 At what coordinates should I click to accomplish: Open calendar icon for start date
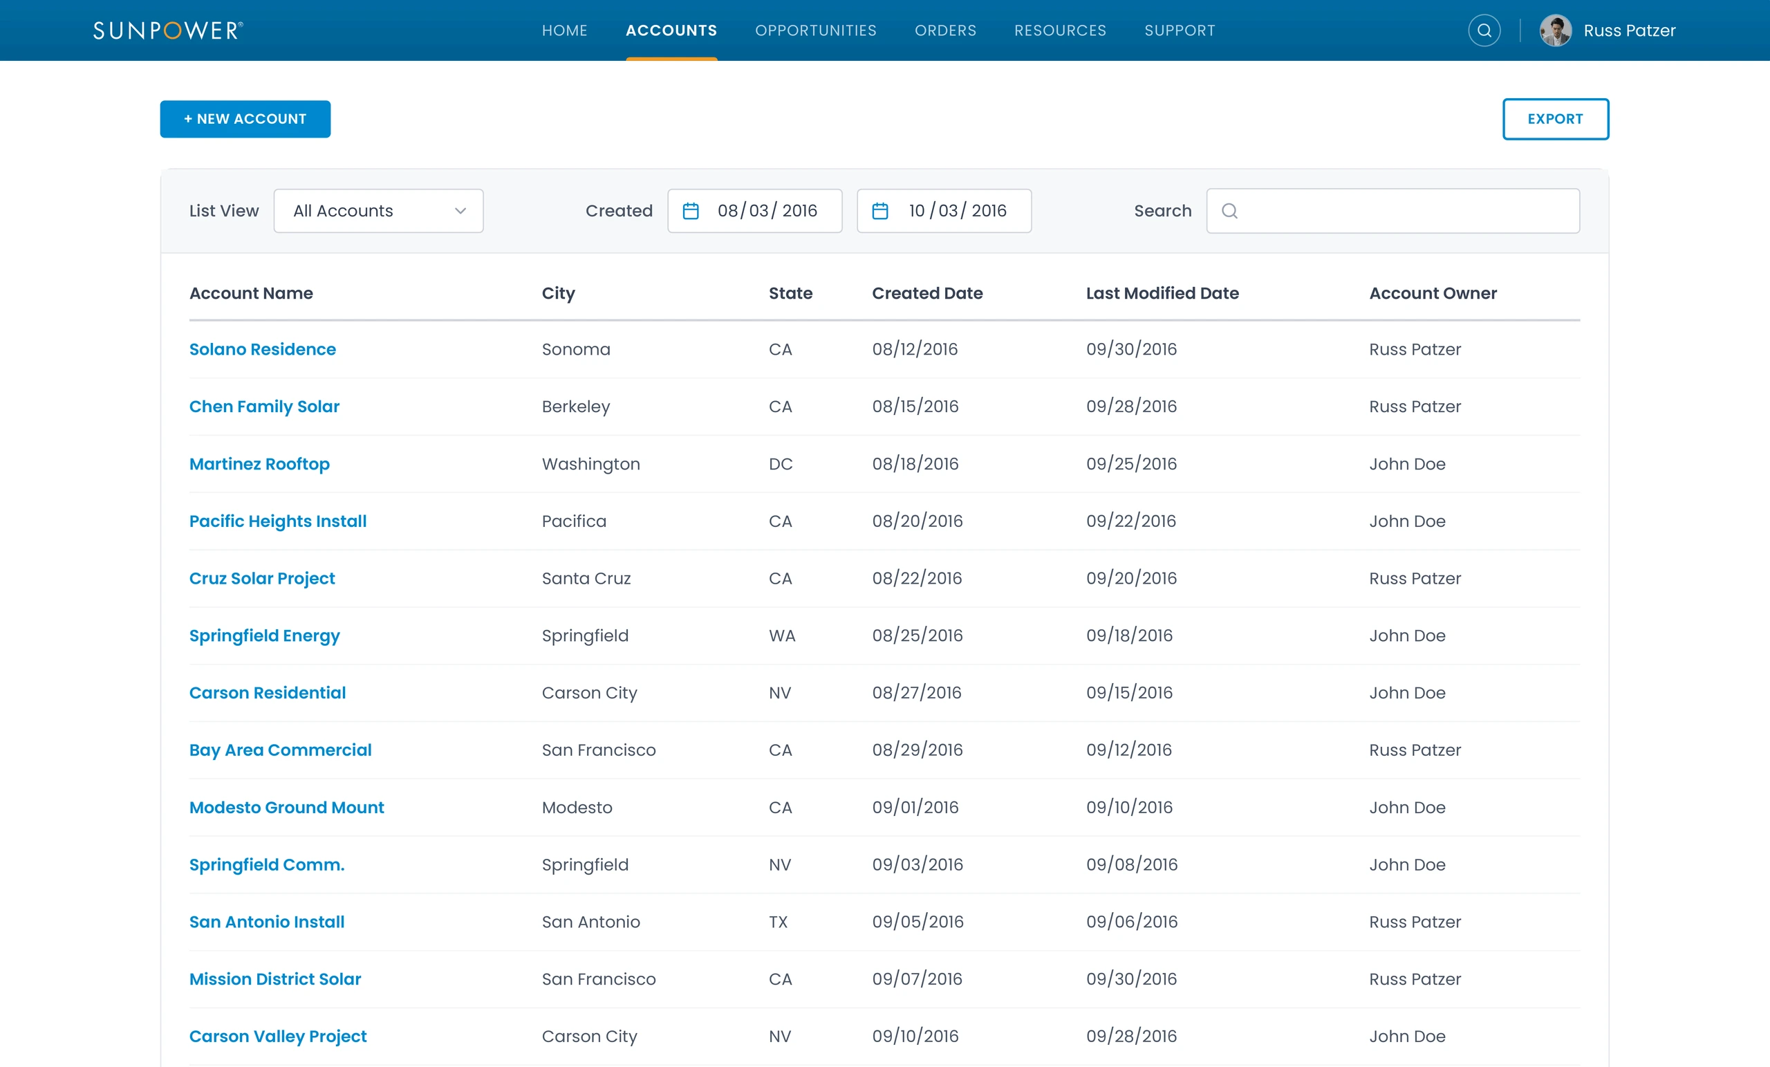pos(690,210)
